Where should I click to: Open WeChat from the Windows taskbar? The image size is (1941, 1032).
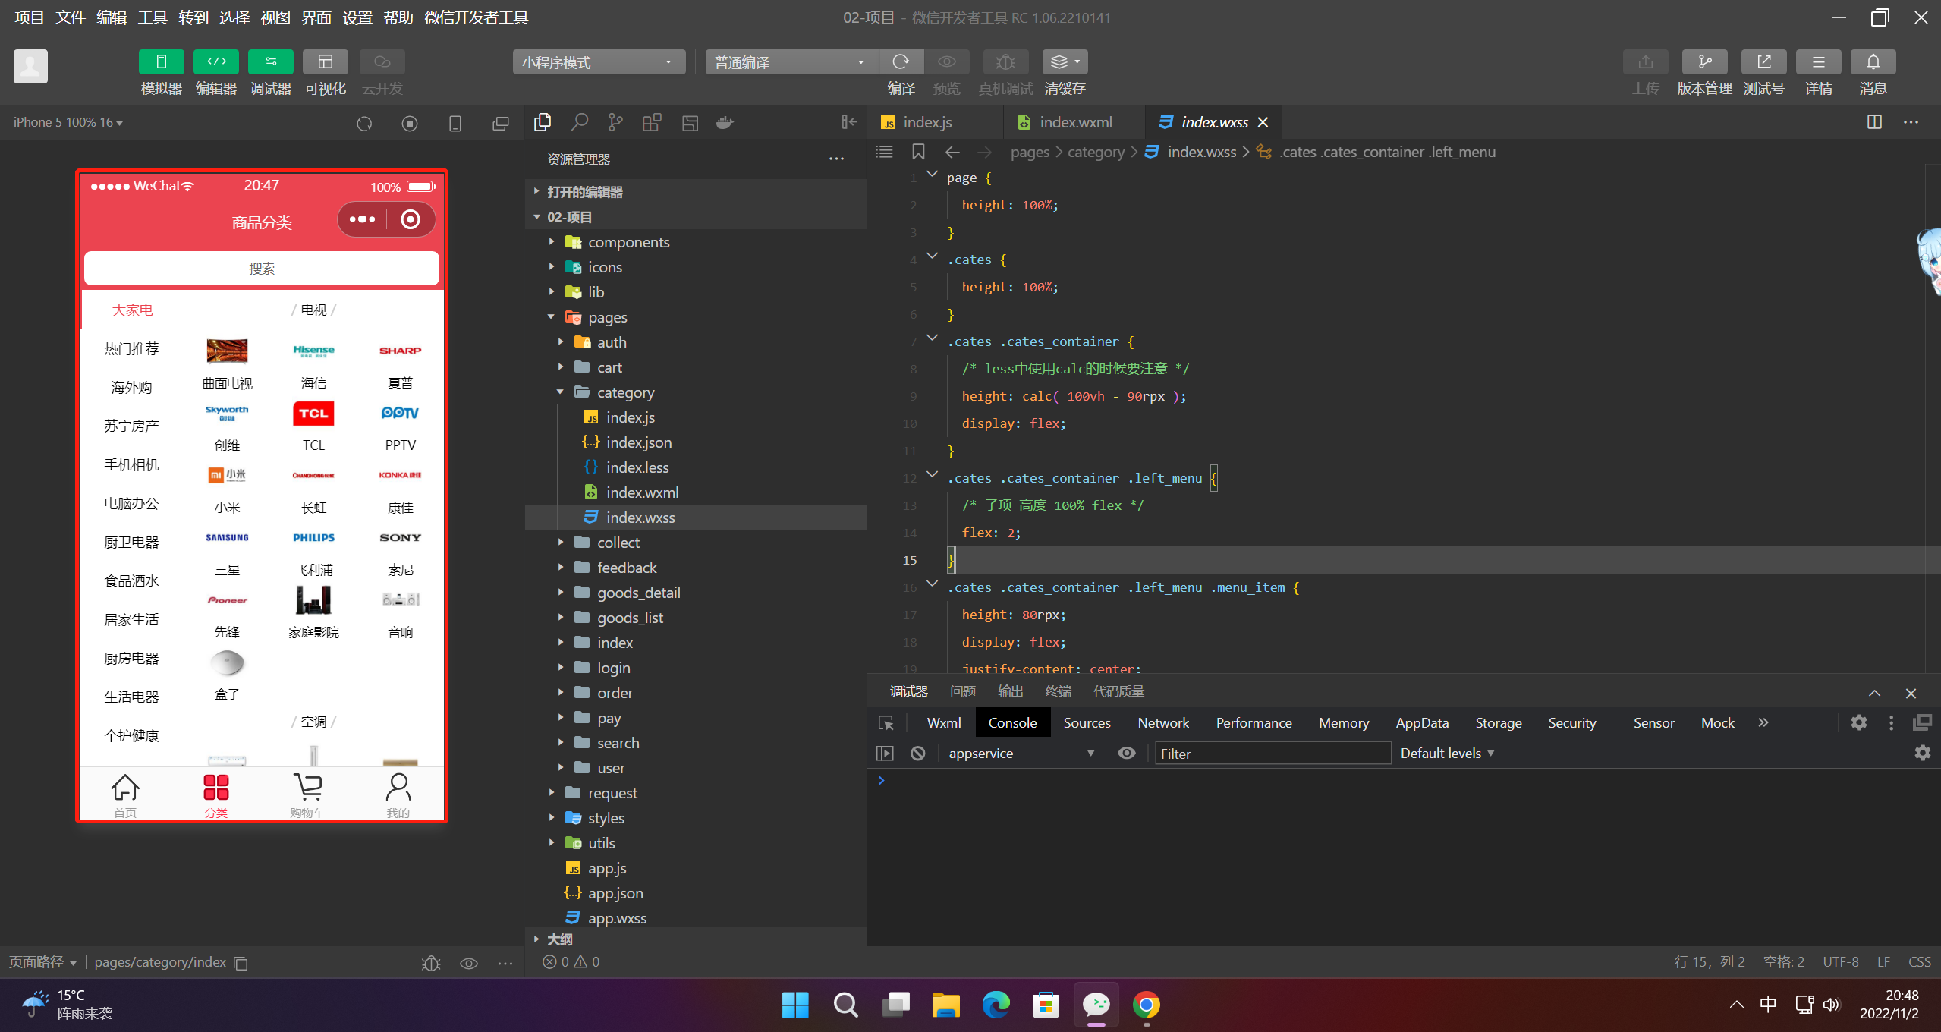click(1096, 1005)
